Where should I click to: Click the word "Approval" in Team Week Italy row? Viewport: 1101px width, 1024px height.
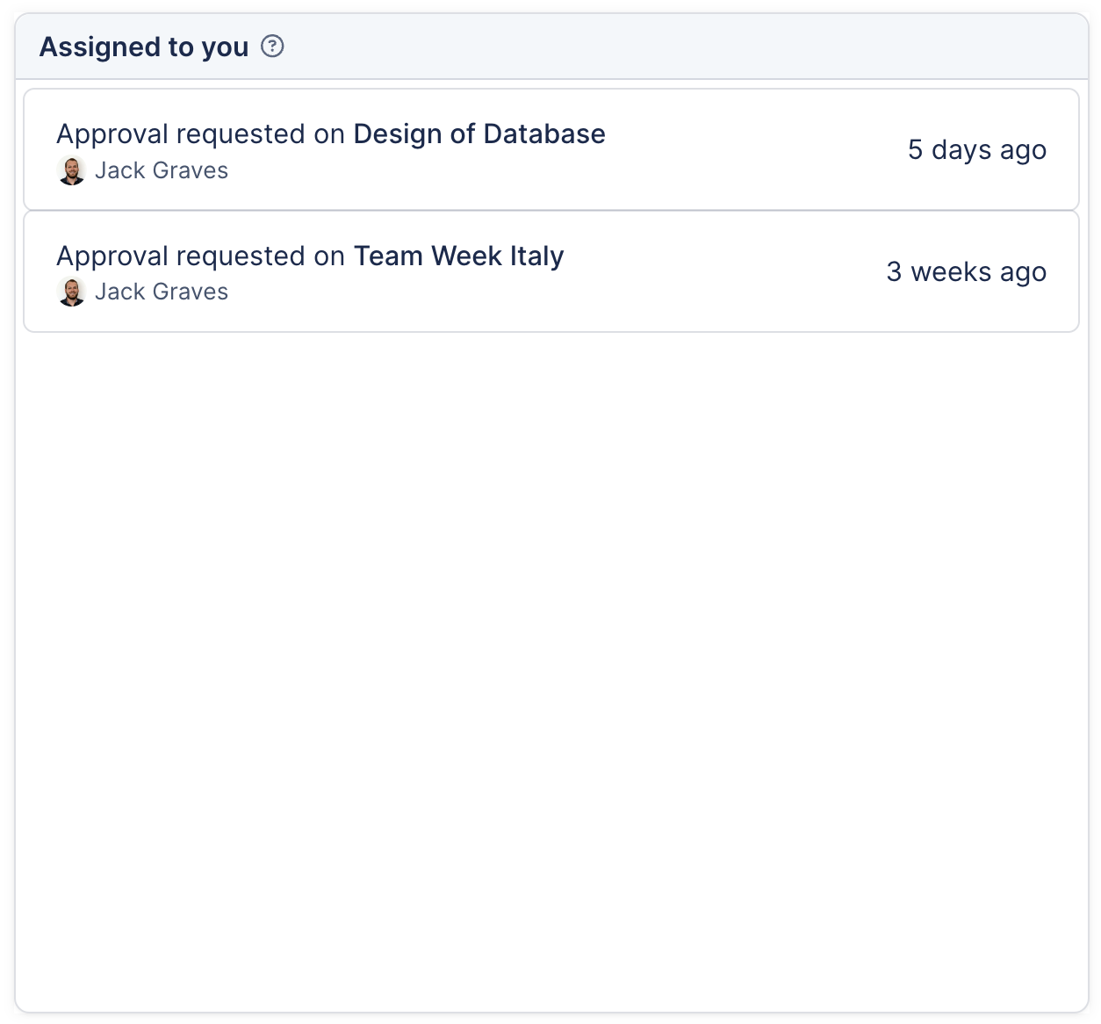click(x=112, y=256)
